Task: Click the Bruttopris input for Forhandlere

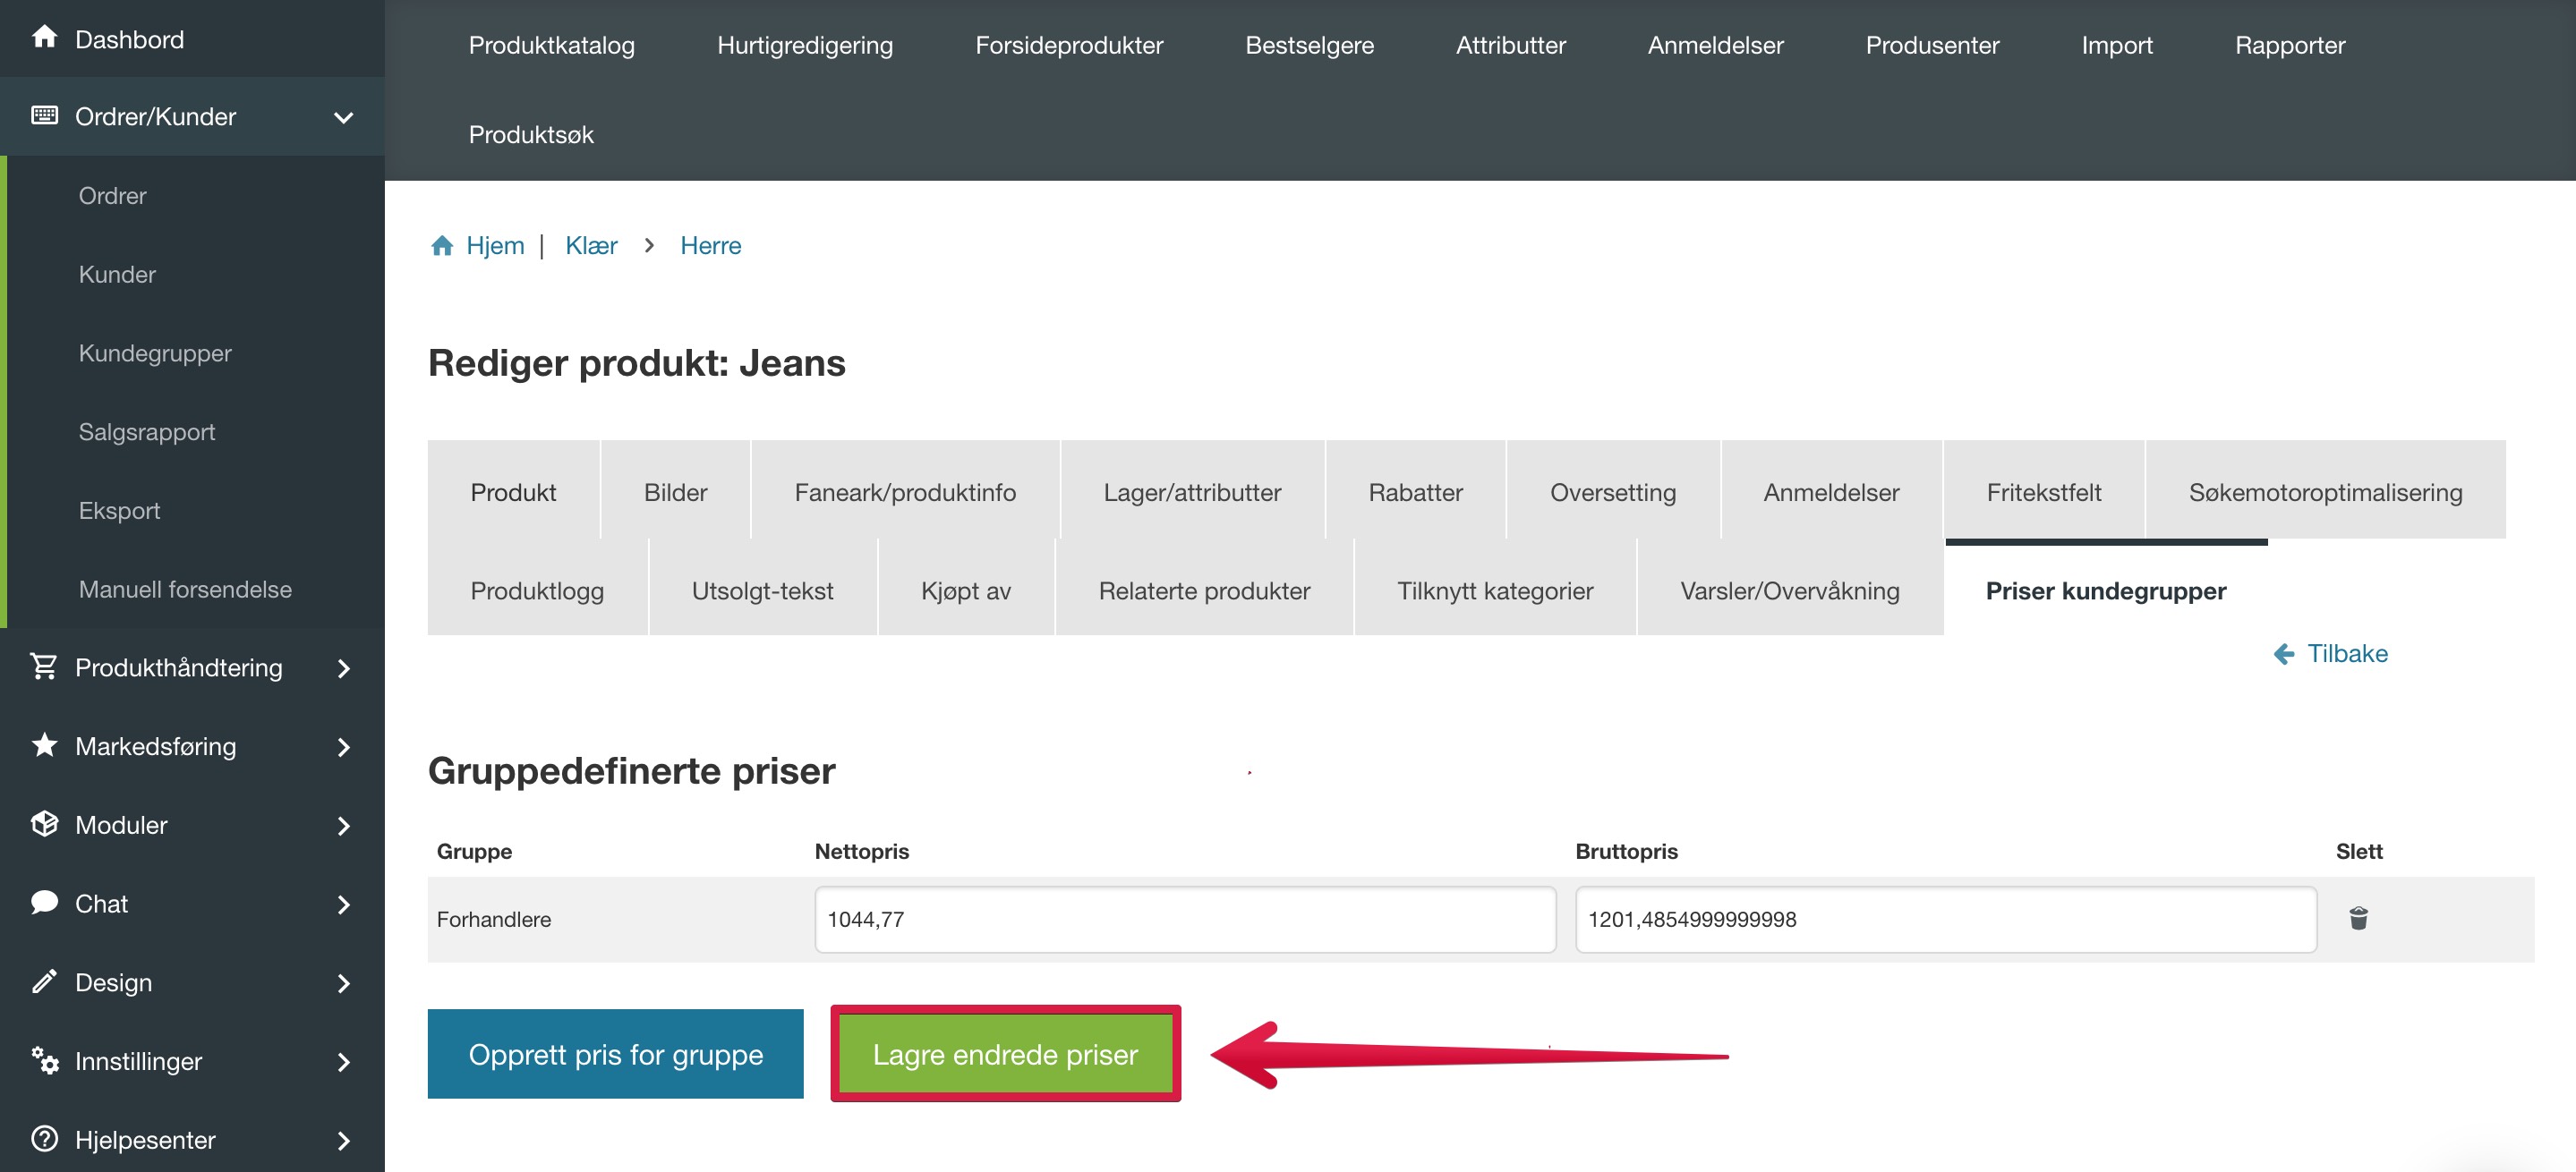Action: pyautogui.click(x=1945, y=918)
